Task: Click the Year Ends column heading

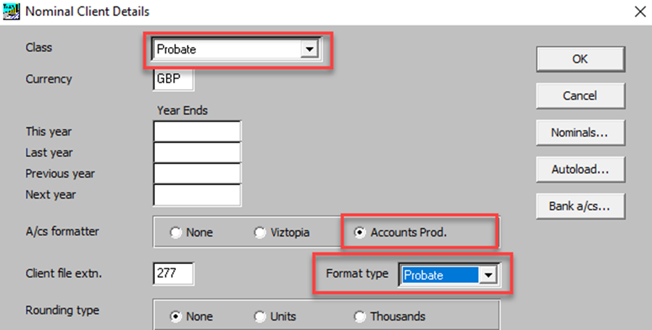Action: [x=182, y=111]
